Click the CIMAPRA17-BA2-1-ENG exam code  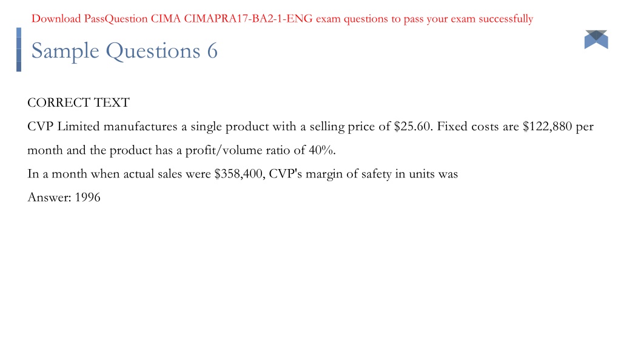248,19
